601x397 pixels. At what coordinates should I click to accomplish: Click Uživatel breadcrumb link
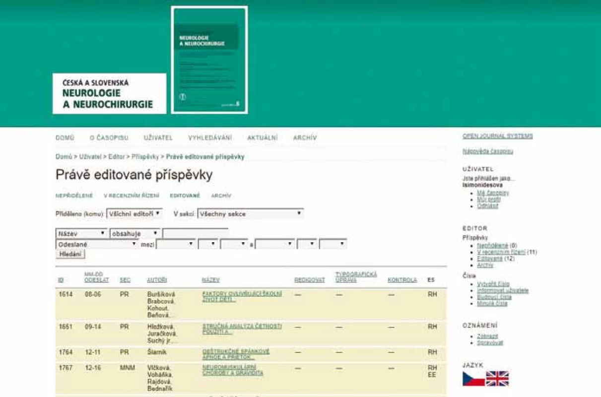pos(90,157)
